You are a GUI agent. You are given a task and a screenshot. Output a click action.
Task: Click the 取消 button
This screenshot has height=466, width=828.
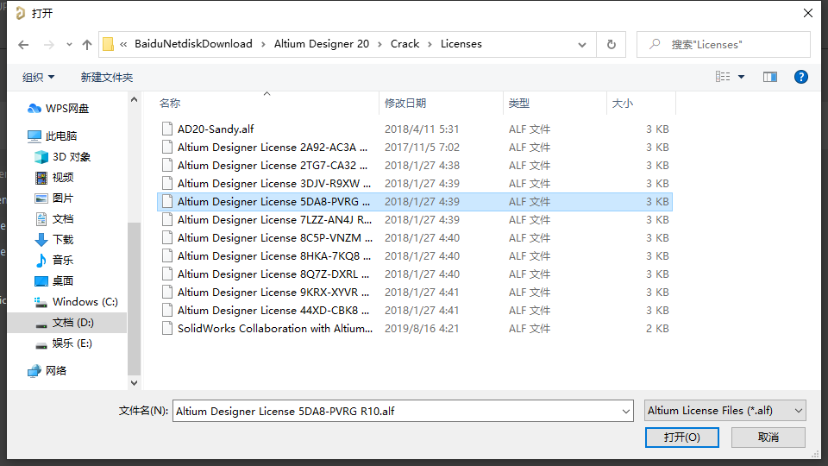(768, 438)
